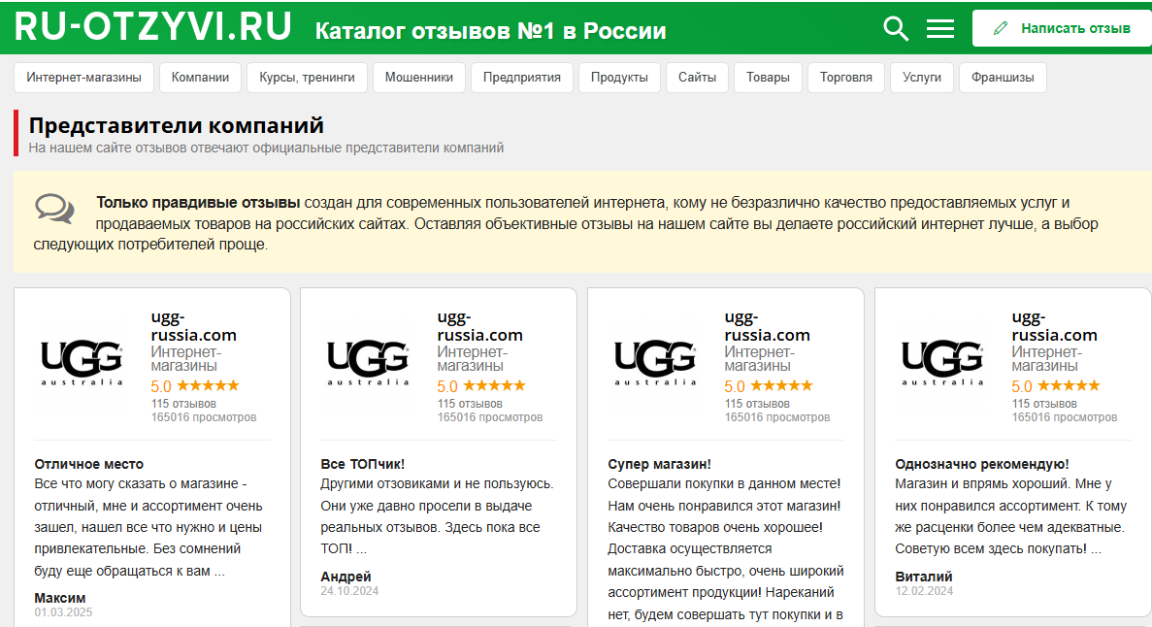The height and width of the screenshot is (627, 1152).
Task: Click the speech bubbles icon in the yellow notice
Action: pos(55,209)
